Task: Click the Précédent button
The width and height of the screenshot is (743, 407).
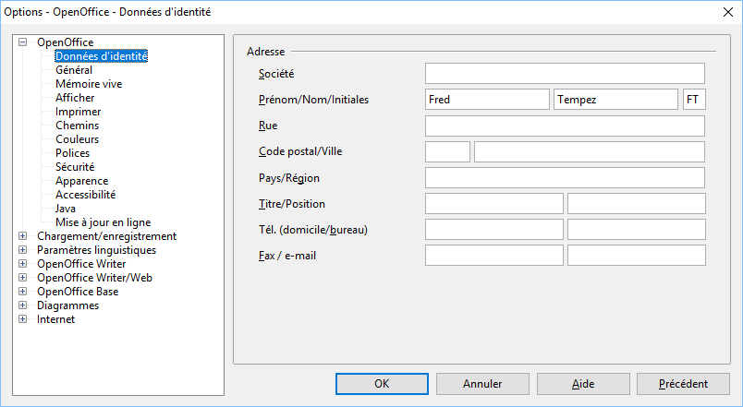Action: [x=683, y=384]
